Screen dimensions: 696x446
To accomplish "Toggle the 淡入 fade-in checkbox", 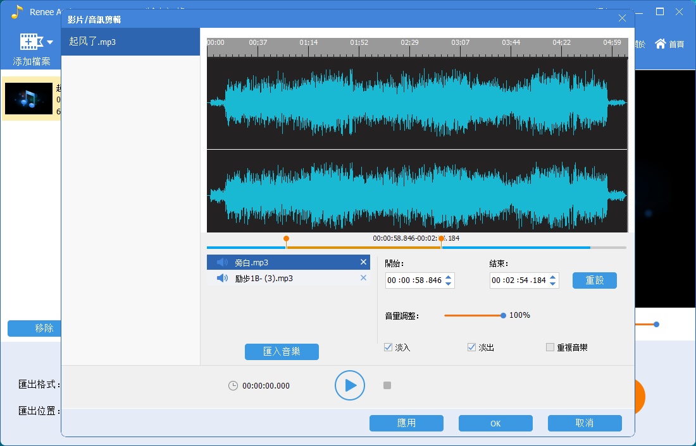I will pos(388,347).
